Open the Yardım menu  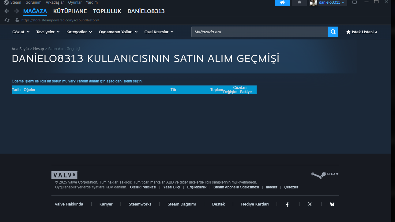point(92,2)
